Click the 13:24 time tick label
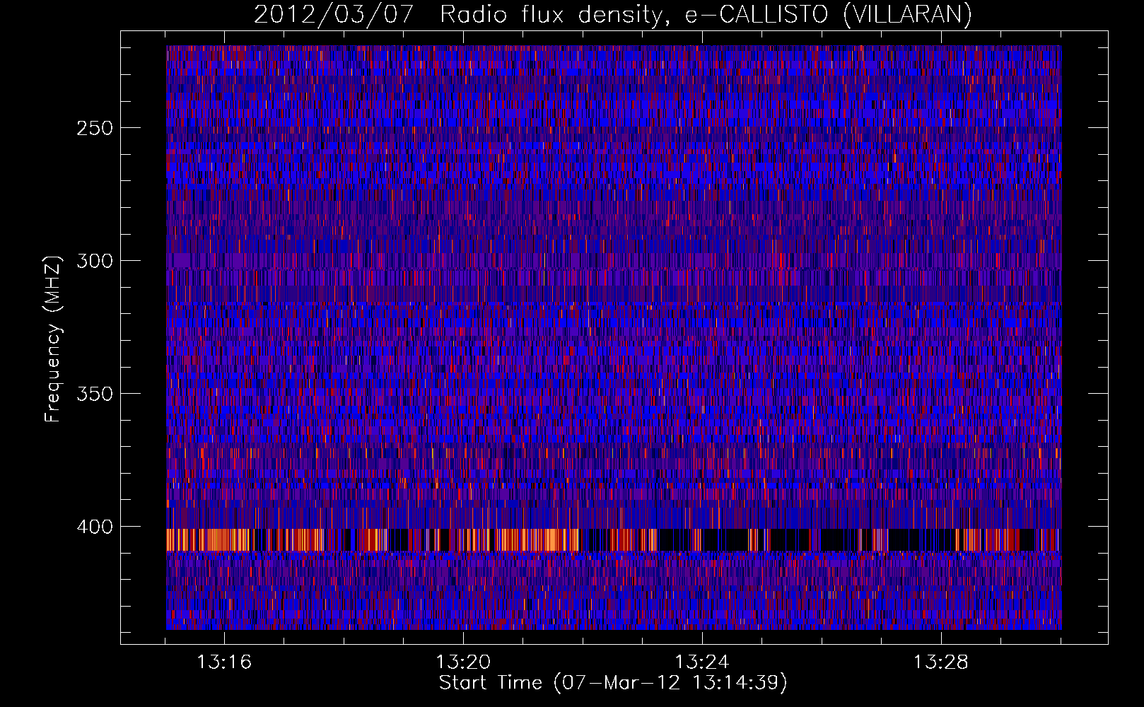The image size is (1144, 707). [x=702, y=662]
